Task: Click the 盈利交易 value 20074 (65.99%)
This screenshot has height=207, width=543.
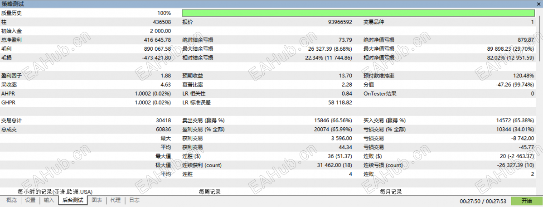Action: coord(333,130)
